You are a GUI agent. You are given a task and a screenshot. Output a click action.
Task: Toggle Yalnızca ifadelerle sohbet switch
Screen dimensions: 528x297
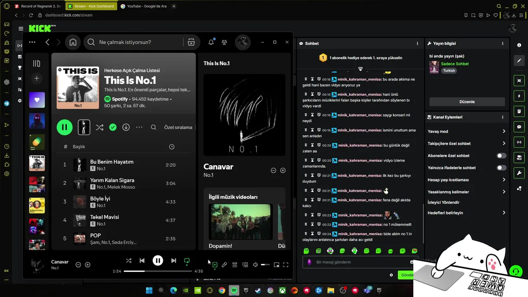501,168
